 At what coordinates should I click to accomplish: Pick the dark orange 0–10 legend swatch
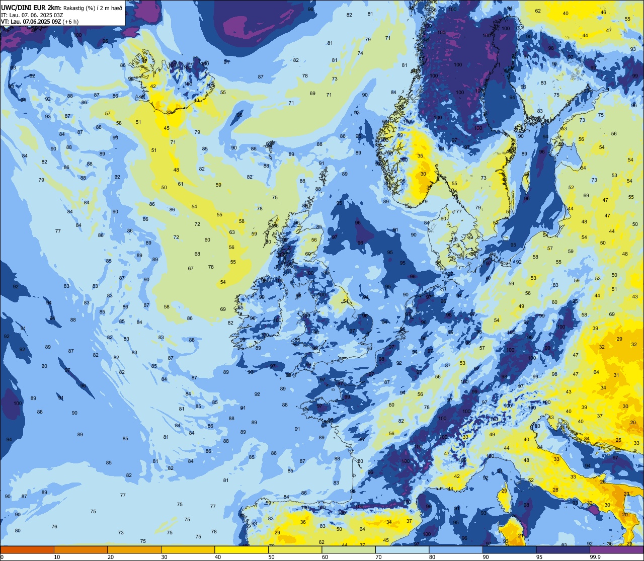click(x=27, y=549)
